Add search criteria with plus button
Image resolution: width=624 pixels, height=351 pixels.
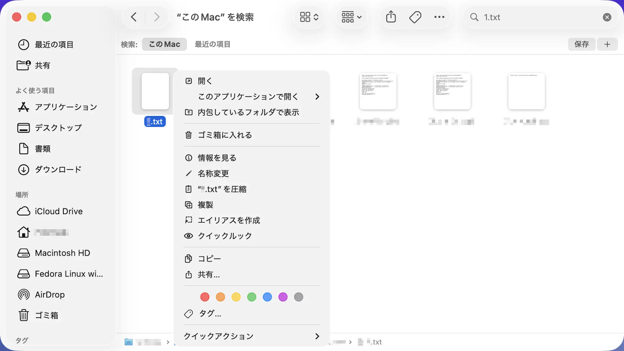click(607, 44)
